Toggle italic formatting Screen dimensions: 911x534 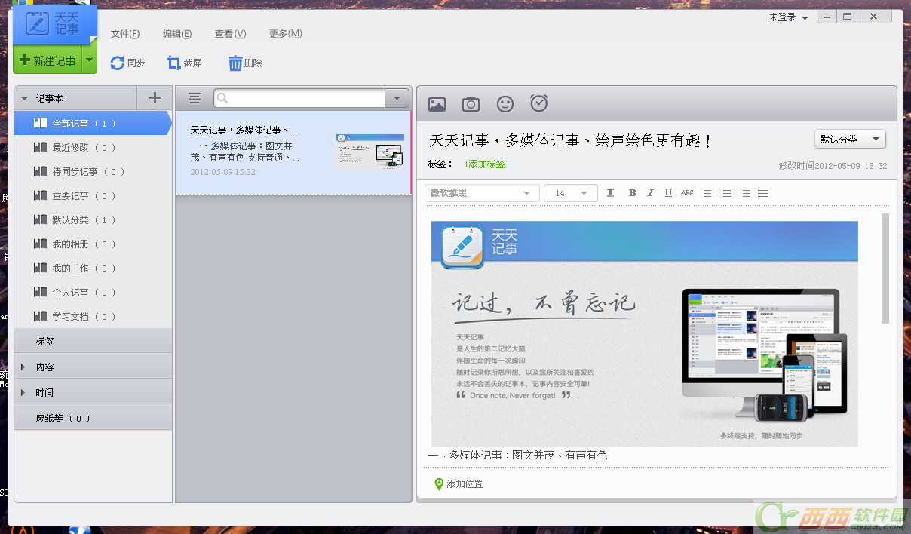tap(650, 193)
